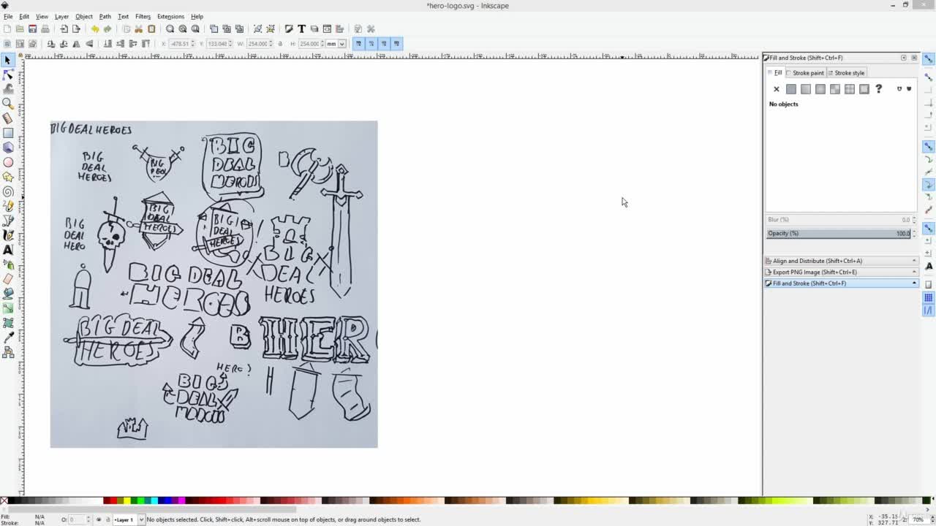Select the Node edit tool
Screen dimensions: 936x526
click(x=8, y=75)
